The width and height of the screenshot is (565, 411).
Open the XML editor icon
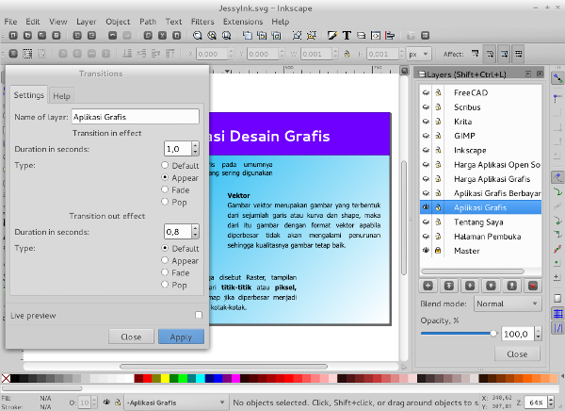(x=376, y=36)
